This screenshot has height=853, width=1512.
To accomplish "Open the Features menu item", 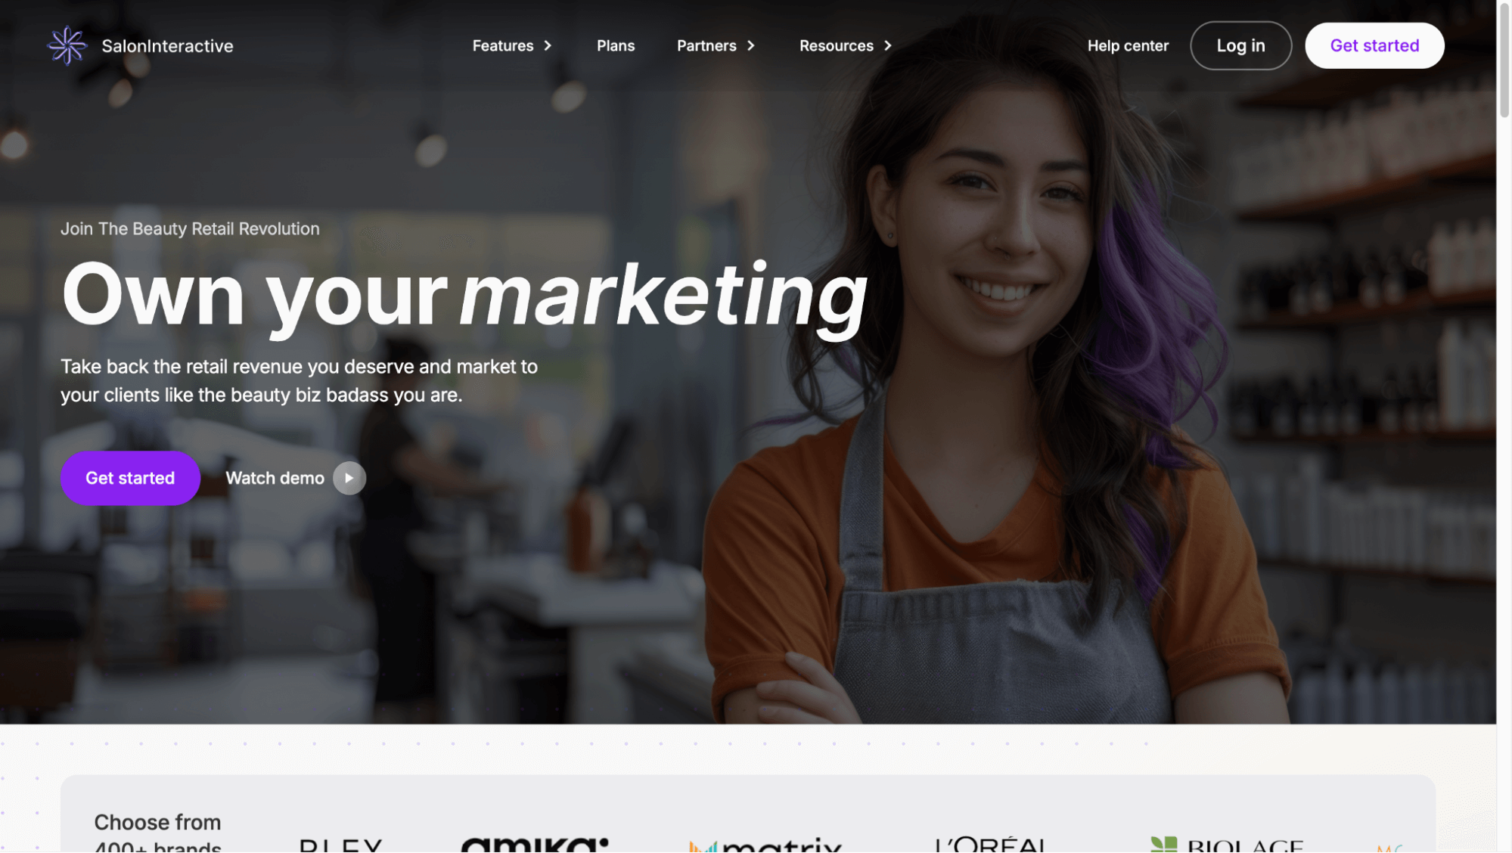I will pyautogui.click(x=503, y=46).
